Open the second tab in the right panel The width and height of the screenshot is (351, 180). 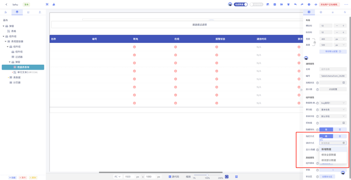(321, 12)
